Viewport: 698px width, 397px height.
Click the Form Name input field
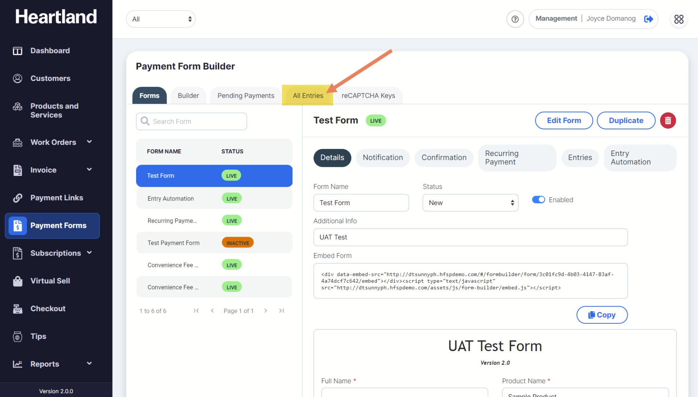point(361,203)
